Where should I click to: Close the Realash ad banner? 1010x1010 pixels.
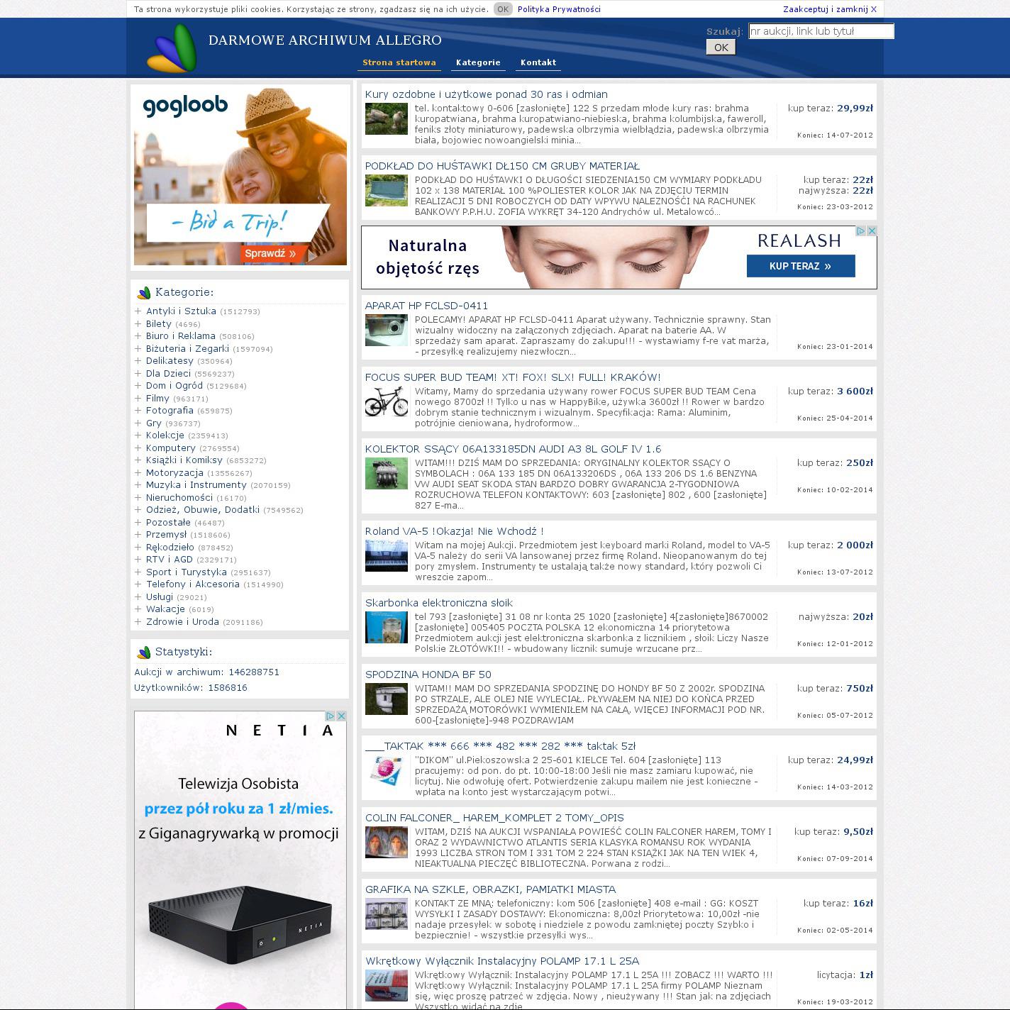(x=872, y=231)
